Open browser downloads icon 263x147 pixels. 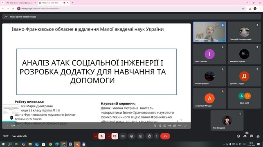click(250, 9)
